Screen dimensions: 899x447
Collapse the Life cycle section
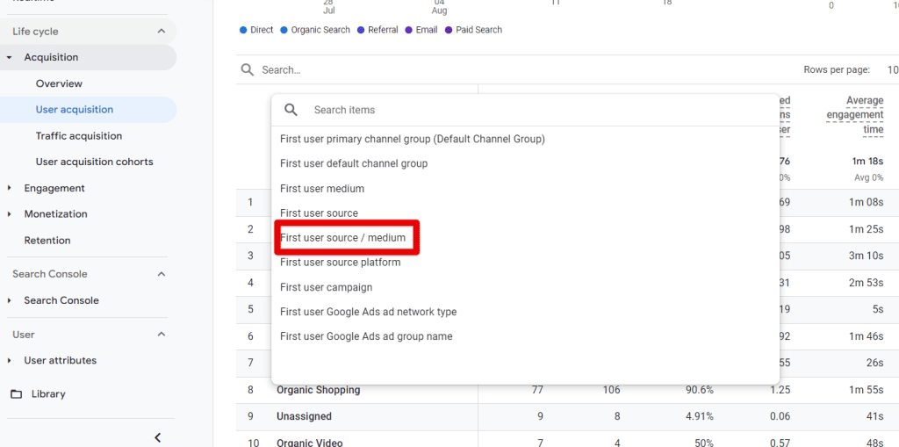[161, 32]
